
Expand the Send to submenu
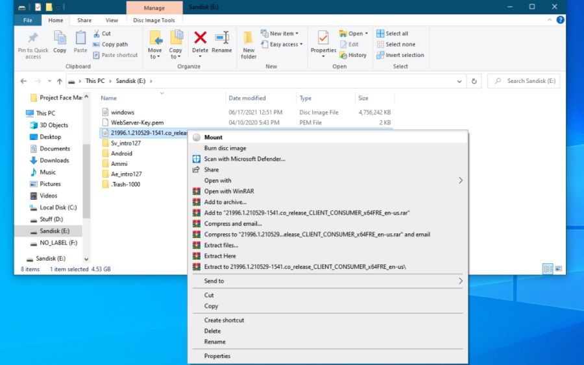tap(461, 281)
